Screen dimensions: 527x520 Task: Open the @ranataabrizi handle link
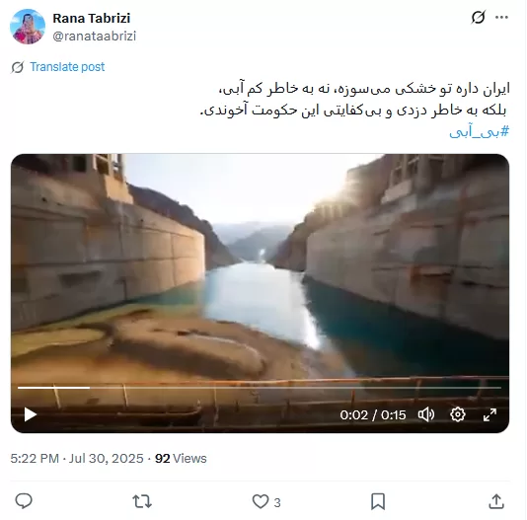click(x=94, y=36)
